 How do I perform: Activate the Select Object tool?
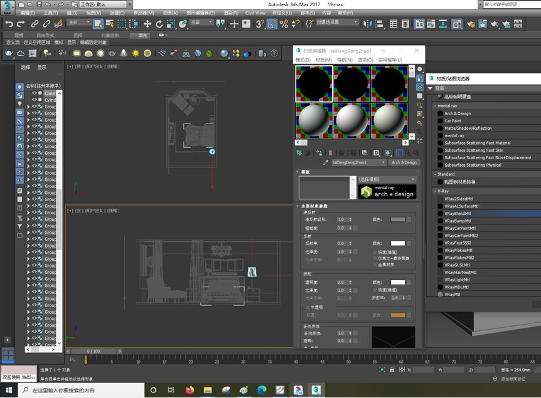(x=98, y=24)
